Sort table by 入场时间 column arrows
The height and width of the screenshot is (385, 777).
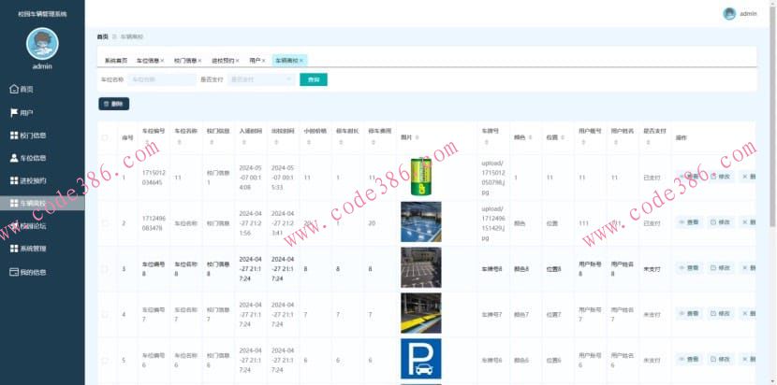click(x=243, y=142)
